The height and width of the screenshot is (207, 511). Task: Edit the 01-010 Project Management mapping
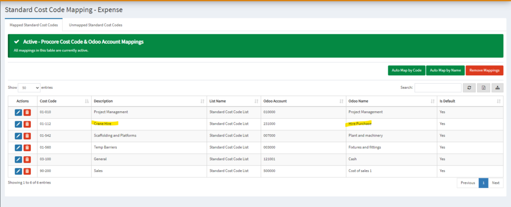tap(18, 112)
